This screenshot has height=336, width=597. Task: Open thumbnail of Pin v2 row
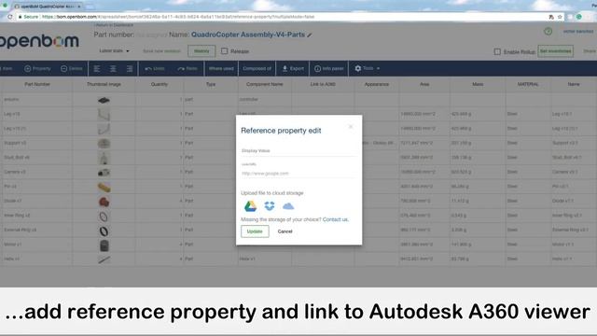pyautogui.click(x=104, y=187)
